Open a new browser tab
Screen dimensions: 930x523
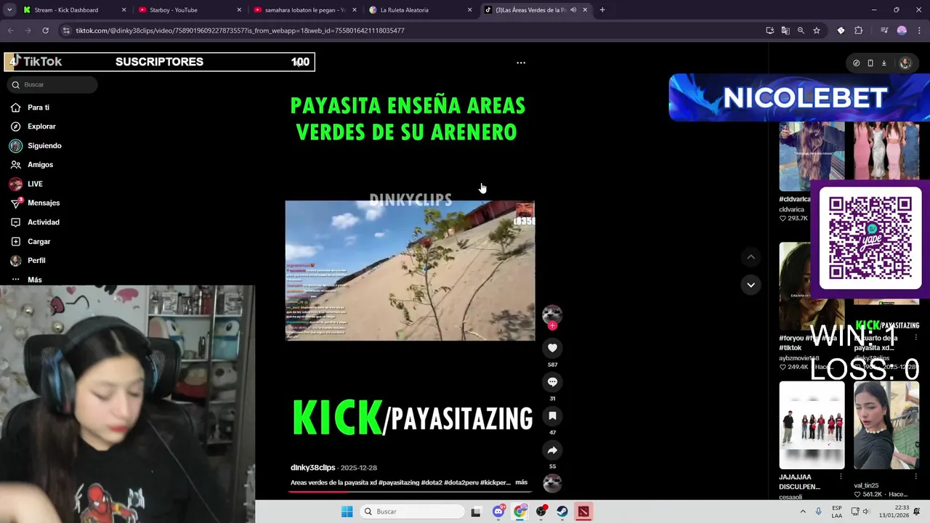click(x=602, y=10)
